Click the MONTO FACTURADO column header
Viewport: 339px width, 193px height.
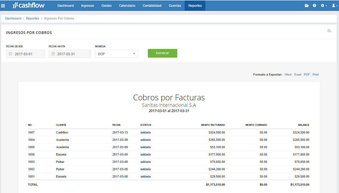click(x=213, y=125)
